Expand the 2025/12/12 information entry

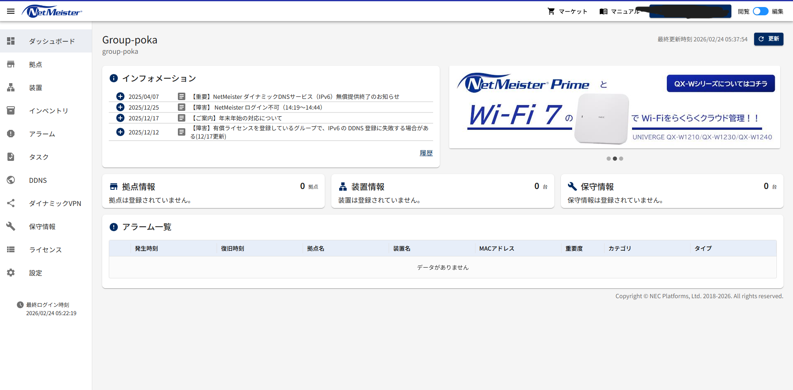click(120, 132)
